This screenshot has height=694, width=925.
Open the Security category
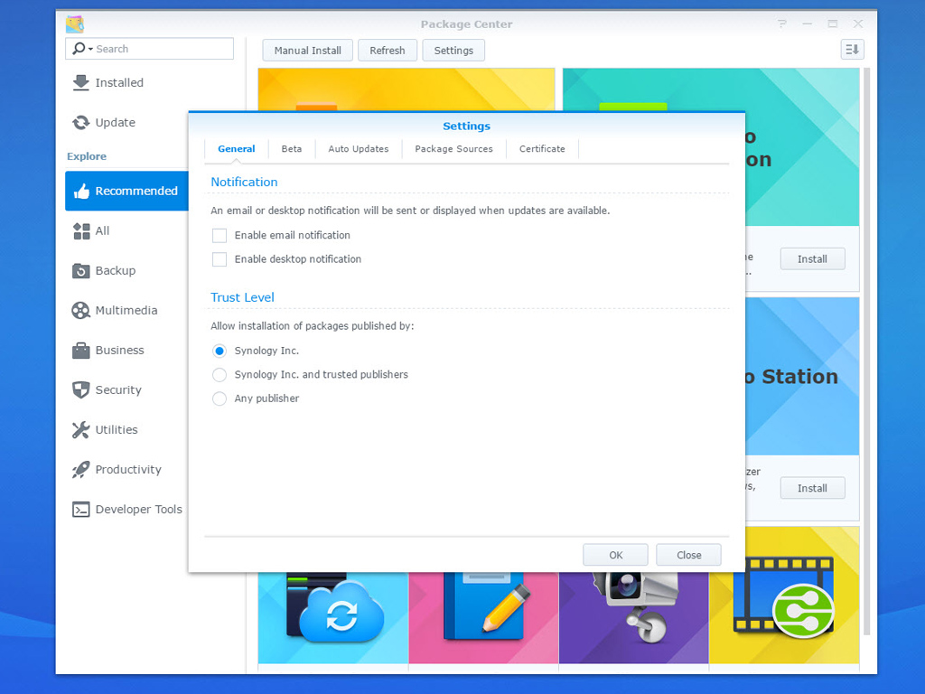point(107,390)
